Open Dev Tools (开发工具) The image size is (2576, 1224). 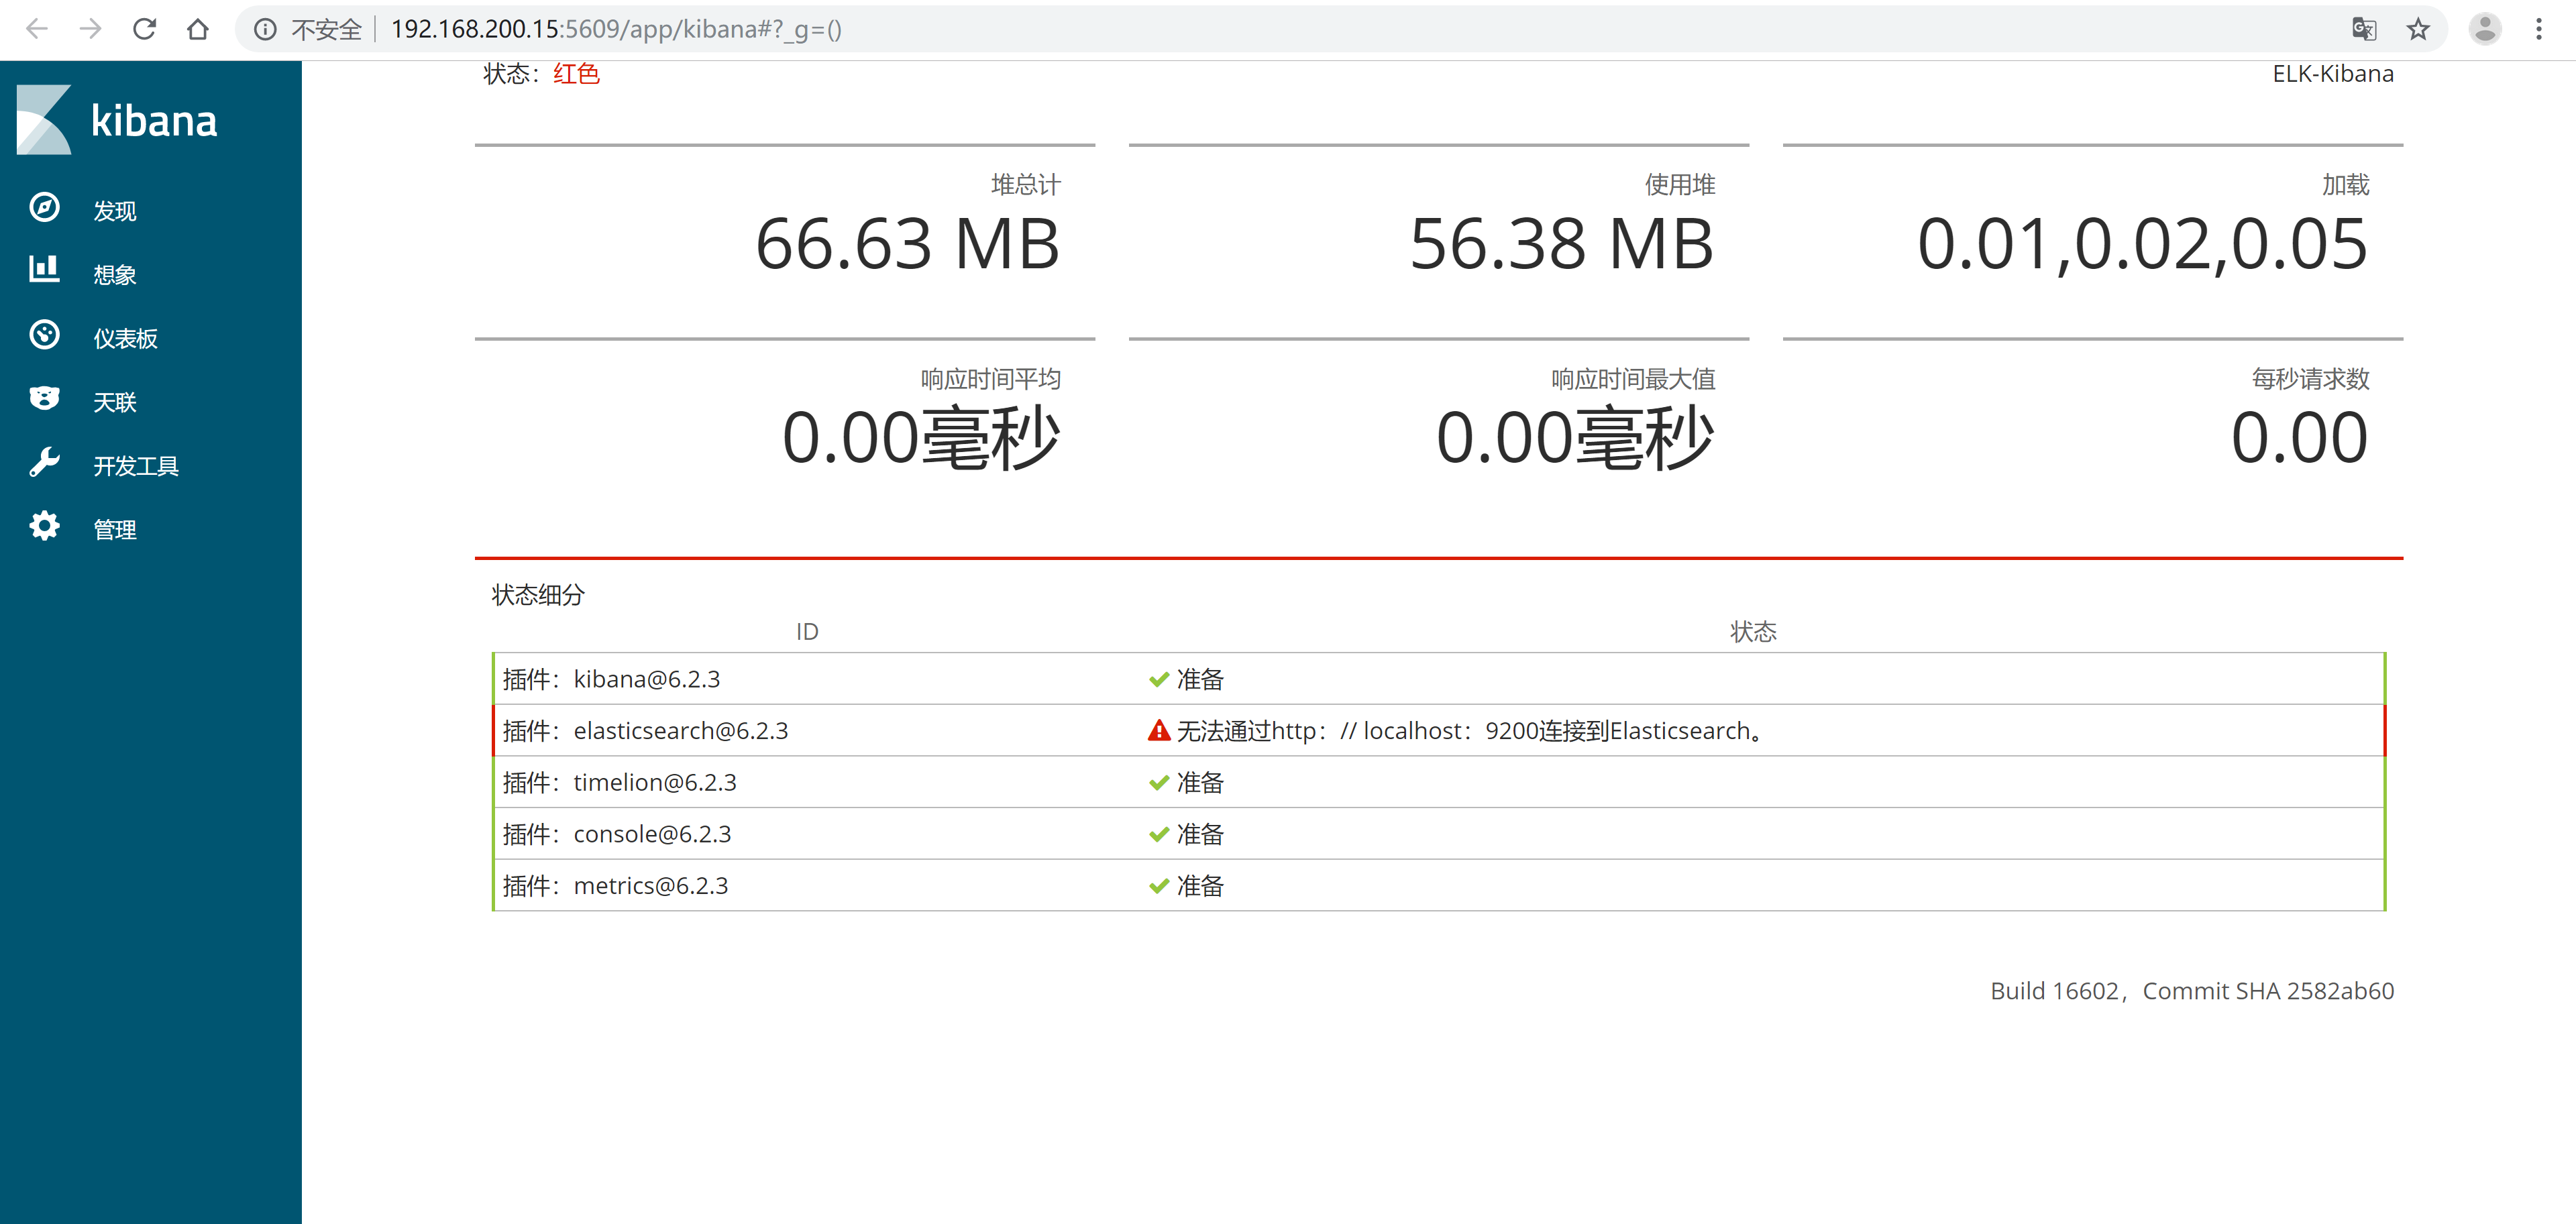pos(136,464)
